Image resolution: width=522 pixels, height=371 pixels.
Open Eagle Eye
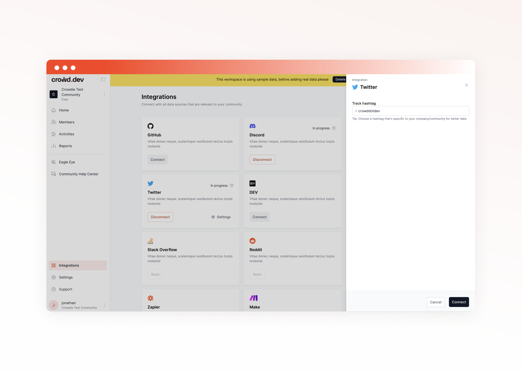(x=78, y=162)
